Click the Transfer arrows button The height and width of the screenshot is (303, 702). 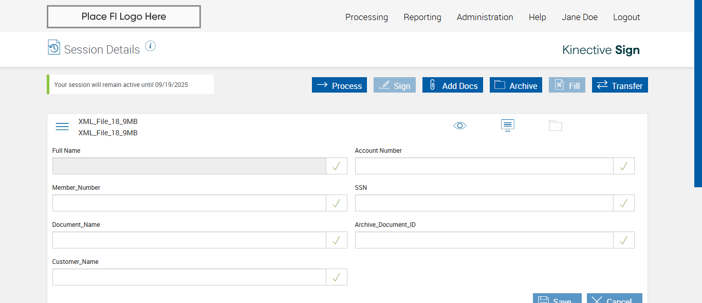(x=620, y=85)
